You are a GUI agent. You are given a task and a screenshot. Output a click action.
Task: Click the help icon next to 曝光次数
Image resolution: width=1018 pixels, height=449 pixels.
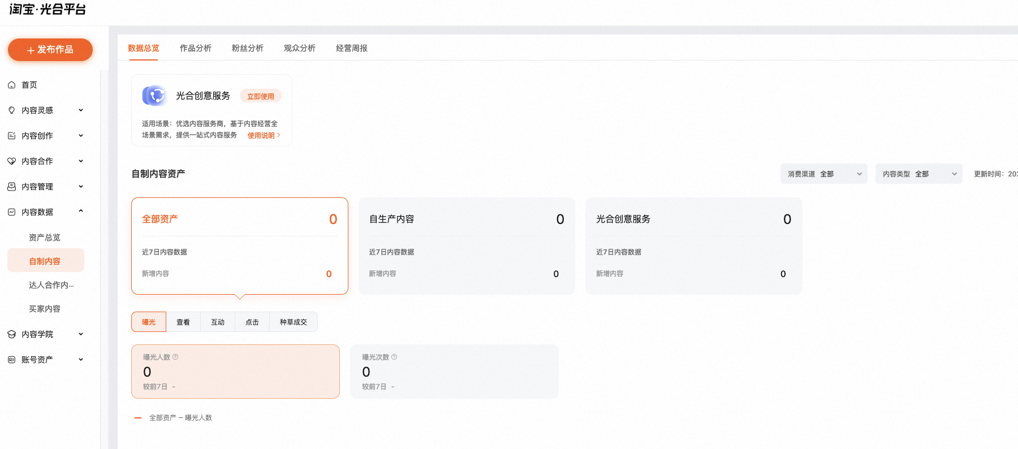[x=394, y=357]
